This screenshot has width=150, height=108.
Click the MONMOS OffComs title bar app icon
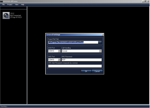tap(1, 1)
